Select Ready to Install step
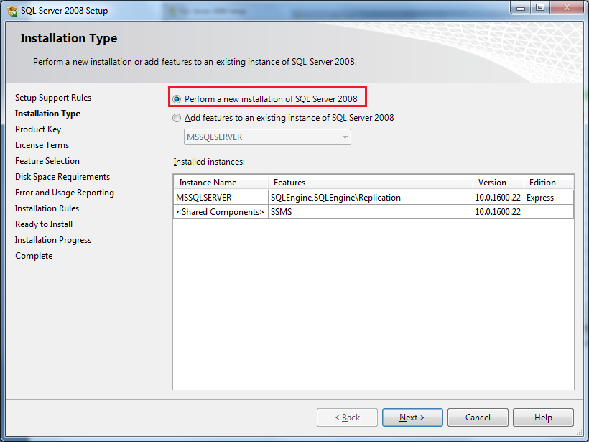 click(44, 224)
